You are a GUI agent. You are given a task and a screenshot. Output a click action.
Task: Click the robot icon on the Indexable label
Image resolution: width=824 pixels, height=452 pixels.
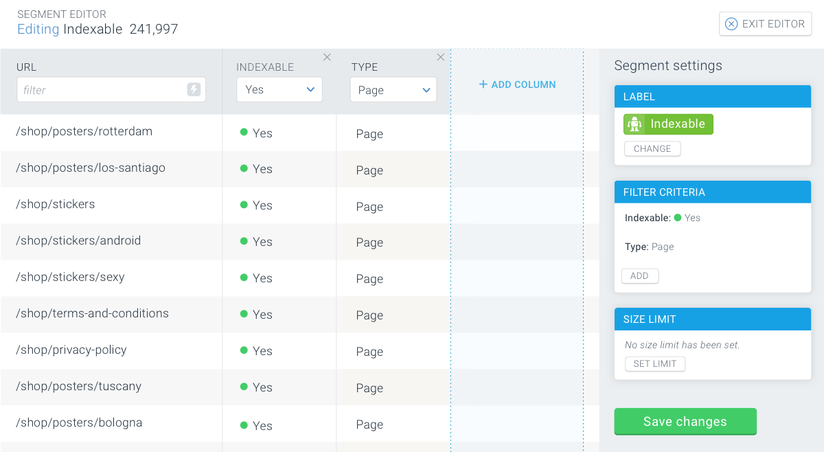coord(634,124)
